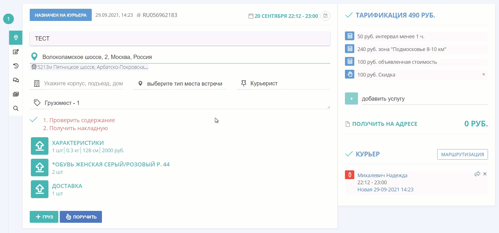Open the edit note sidebar icon

pyautogui.click(x=16, y=52)
